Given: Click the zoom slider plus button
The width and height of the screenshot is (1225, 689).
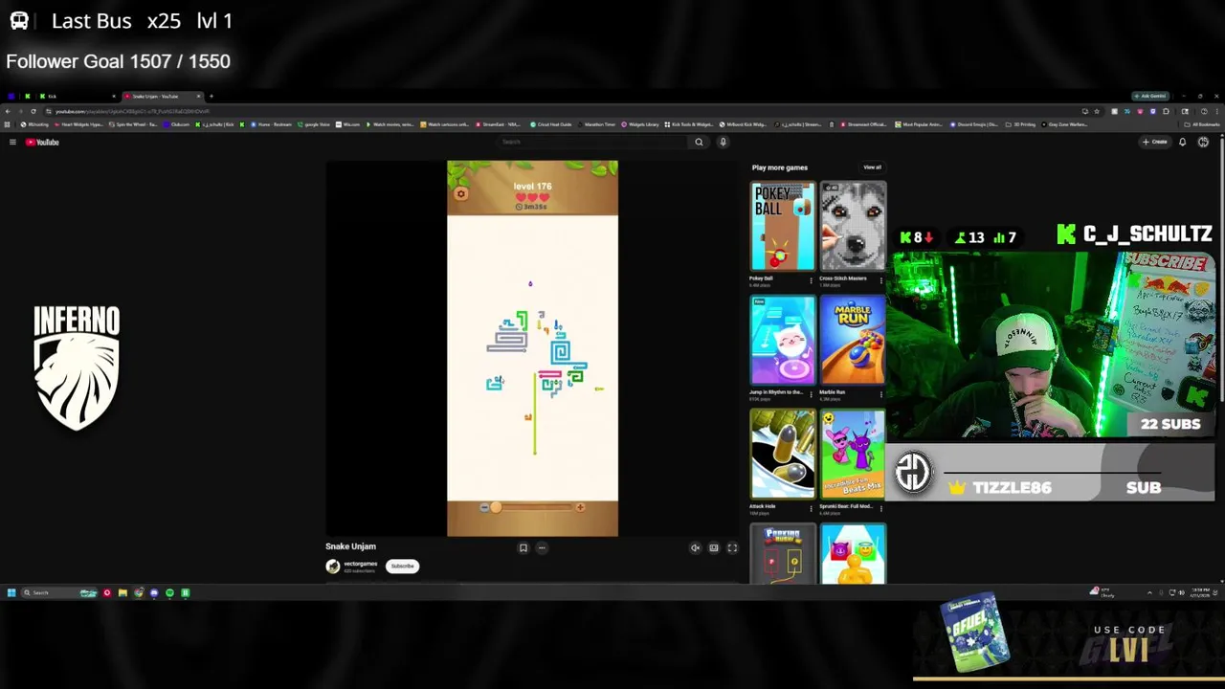Looking at the screenshot, I should [580, 507].
